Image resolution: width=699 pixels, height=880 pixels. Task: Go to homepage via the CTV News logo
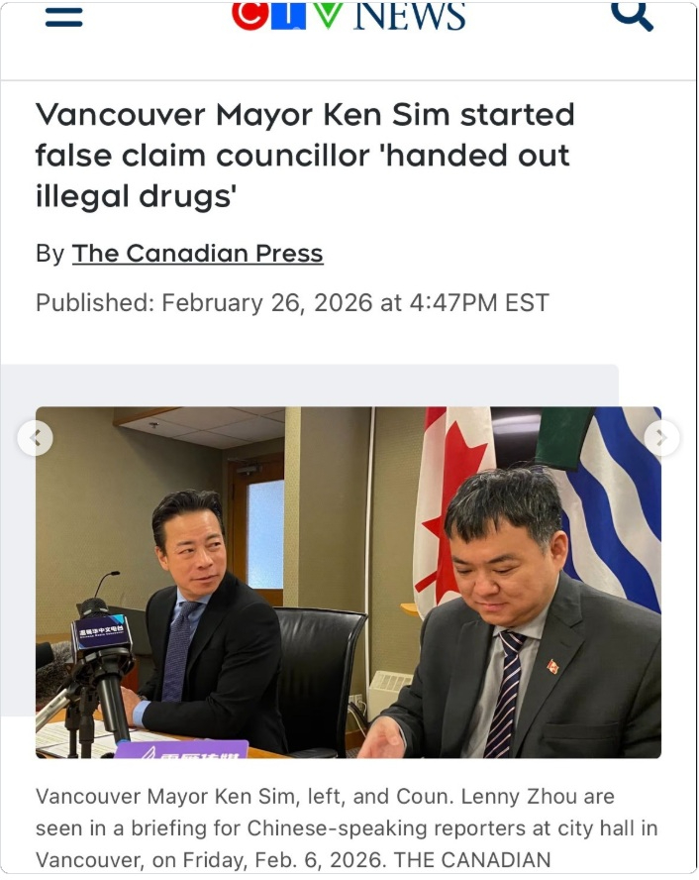pyautogui.click(x=349, y=15)
